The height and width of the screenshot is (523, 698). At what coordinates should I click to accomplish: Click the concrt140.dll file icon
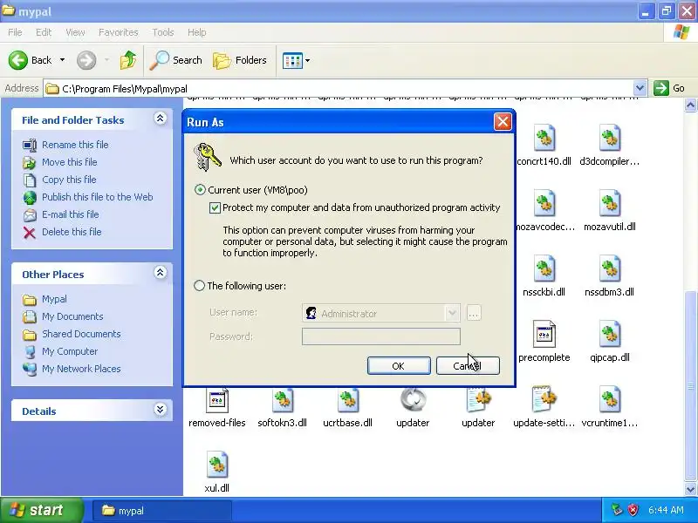(x=544, y=138)
